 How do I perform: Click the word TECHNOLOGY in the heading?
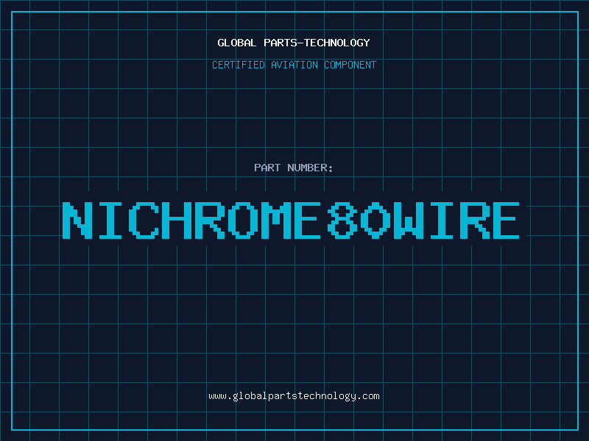336,43
